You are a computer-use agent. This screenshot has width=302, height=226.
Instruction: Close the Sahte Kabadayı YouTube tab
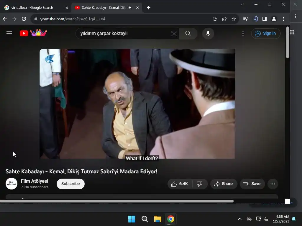coord(137,8)
